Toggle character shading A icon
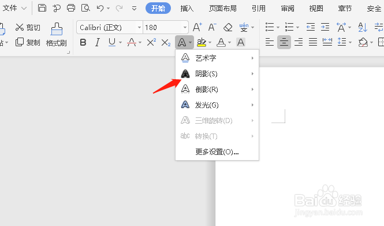384x226 pixels. 241,42
